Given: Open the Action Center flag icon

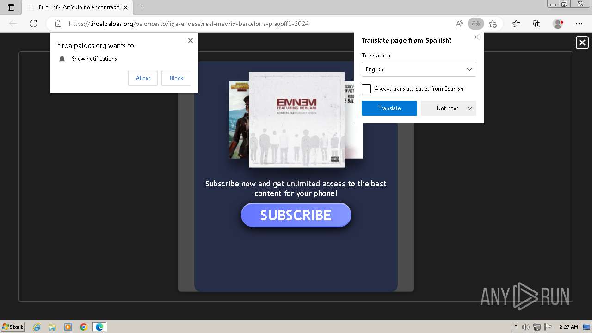Looking at the screenshot, I should point(548,327).
